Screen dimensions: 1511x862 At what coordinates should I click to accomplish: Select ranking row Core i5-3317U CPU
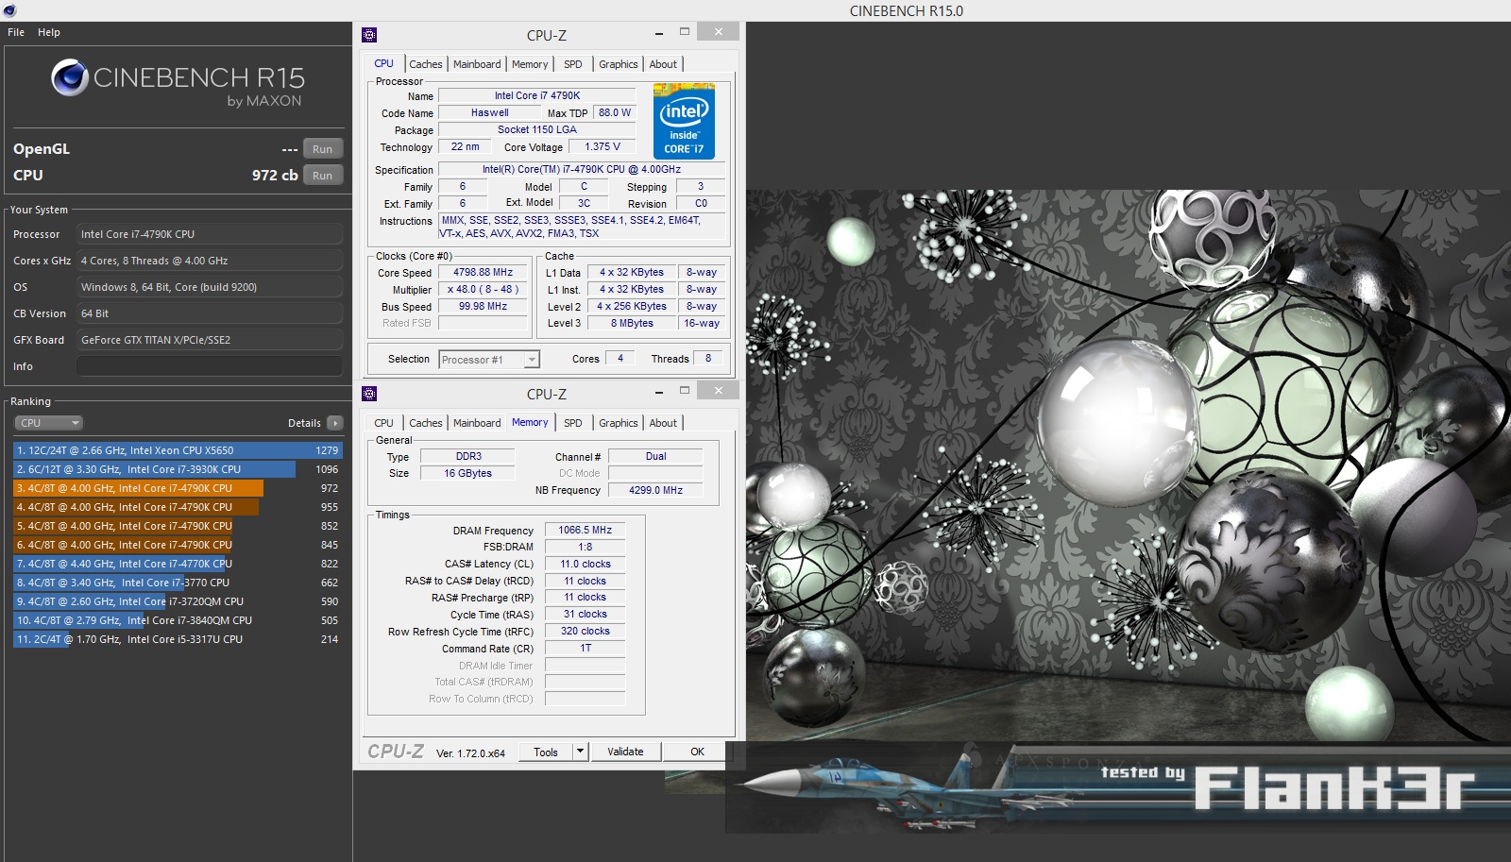[178, 639]
